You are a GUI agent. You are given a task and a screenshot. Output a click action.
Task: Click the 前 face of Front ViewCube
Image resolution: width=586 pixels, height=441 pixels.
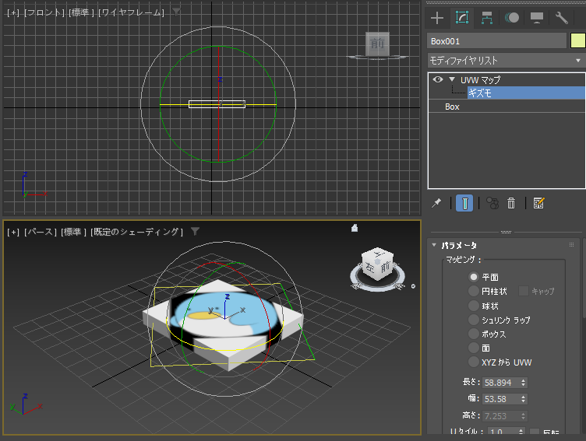pyautogui.click(x=377, y=44)
